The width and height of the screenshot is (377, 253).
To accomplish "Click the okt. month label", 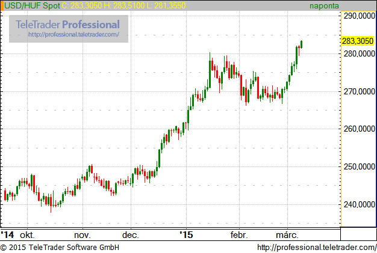I will [x=27, y=235].
